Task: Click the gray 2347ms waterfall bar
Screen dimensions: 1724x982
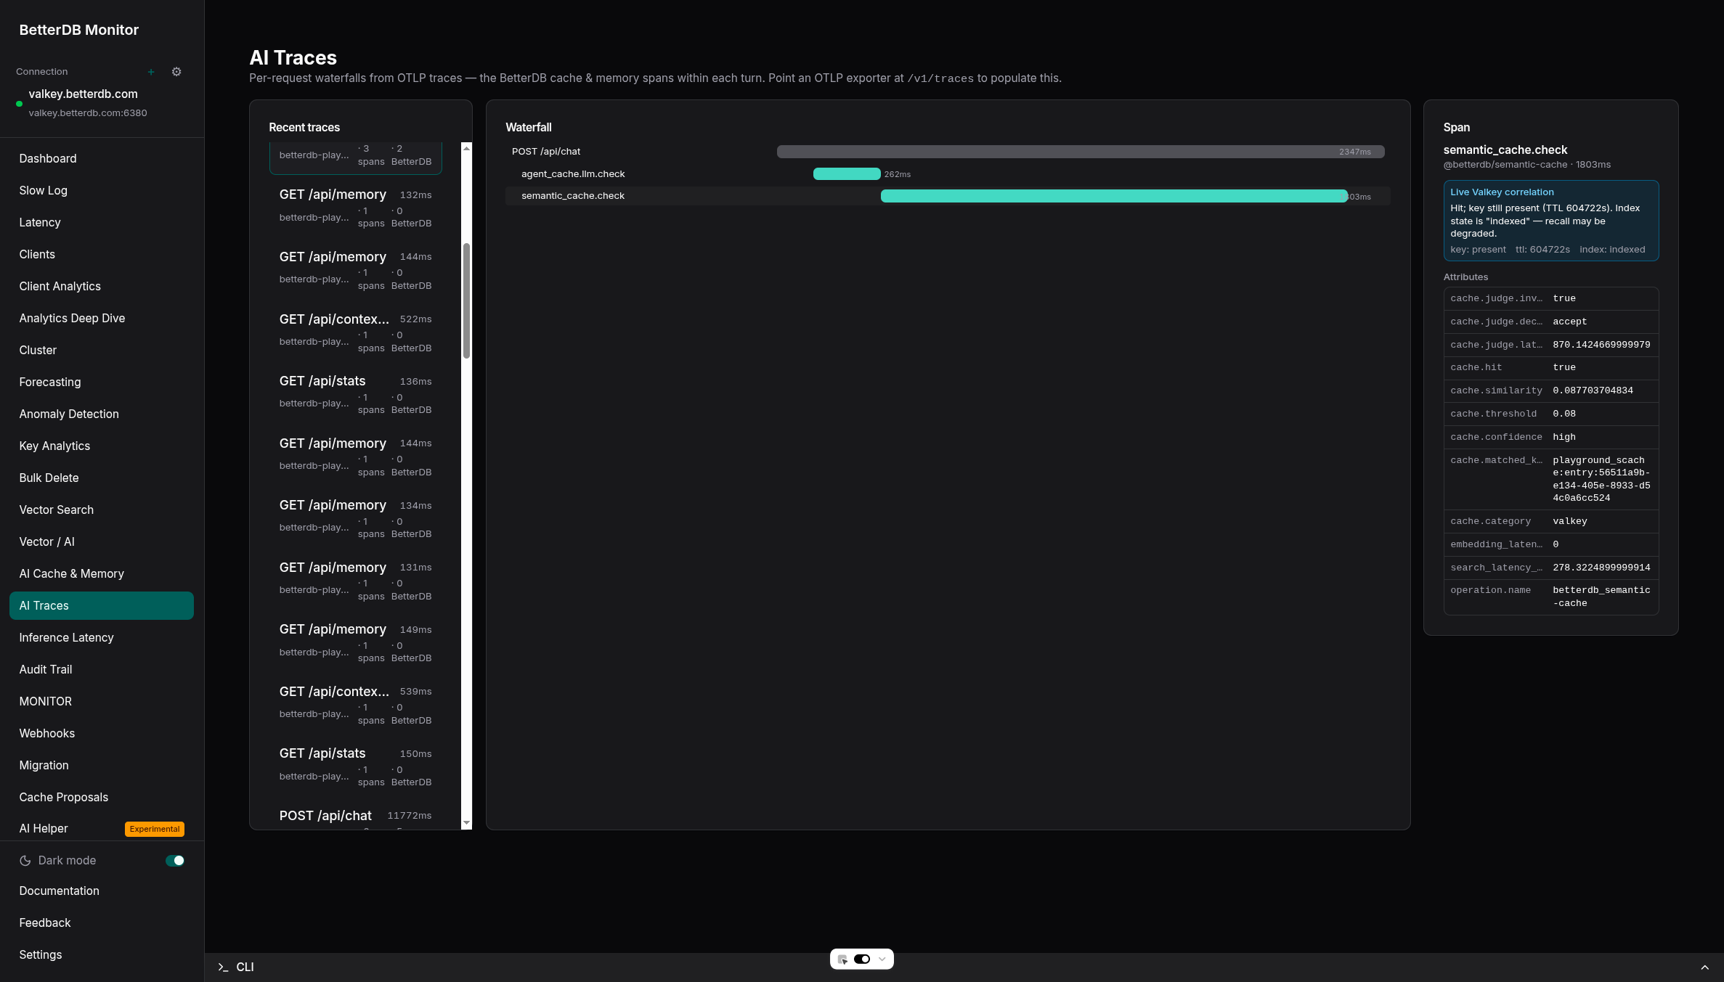Action: [1081, 152]
